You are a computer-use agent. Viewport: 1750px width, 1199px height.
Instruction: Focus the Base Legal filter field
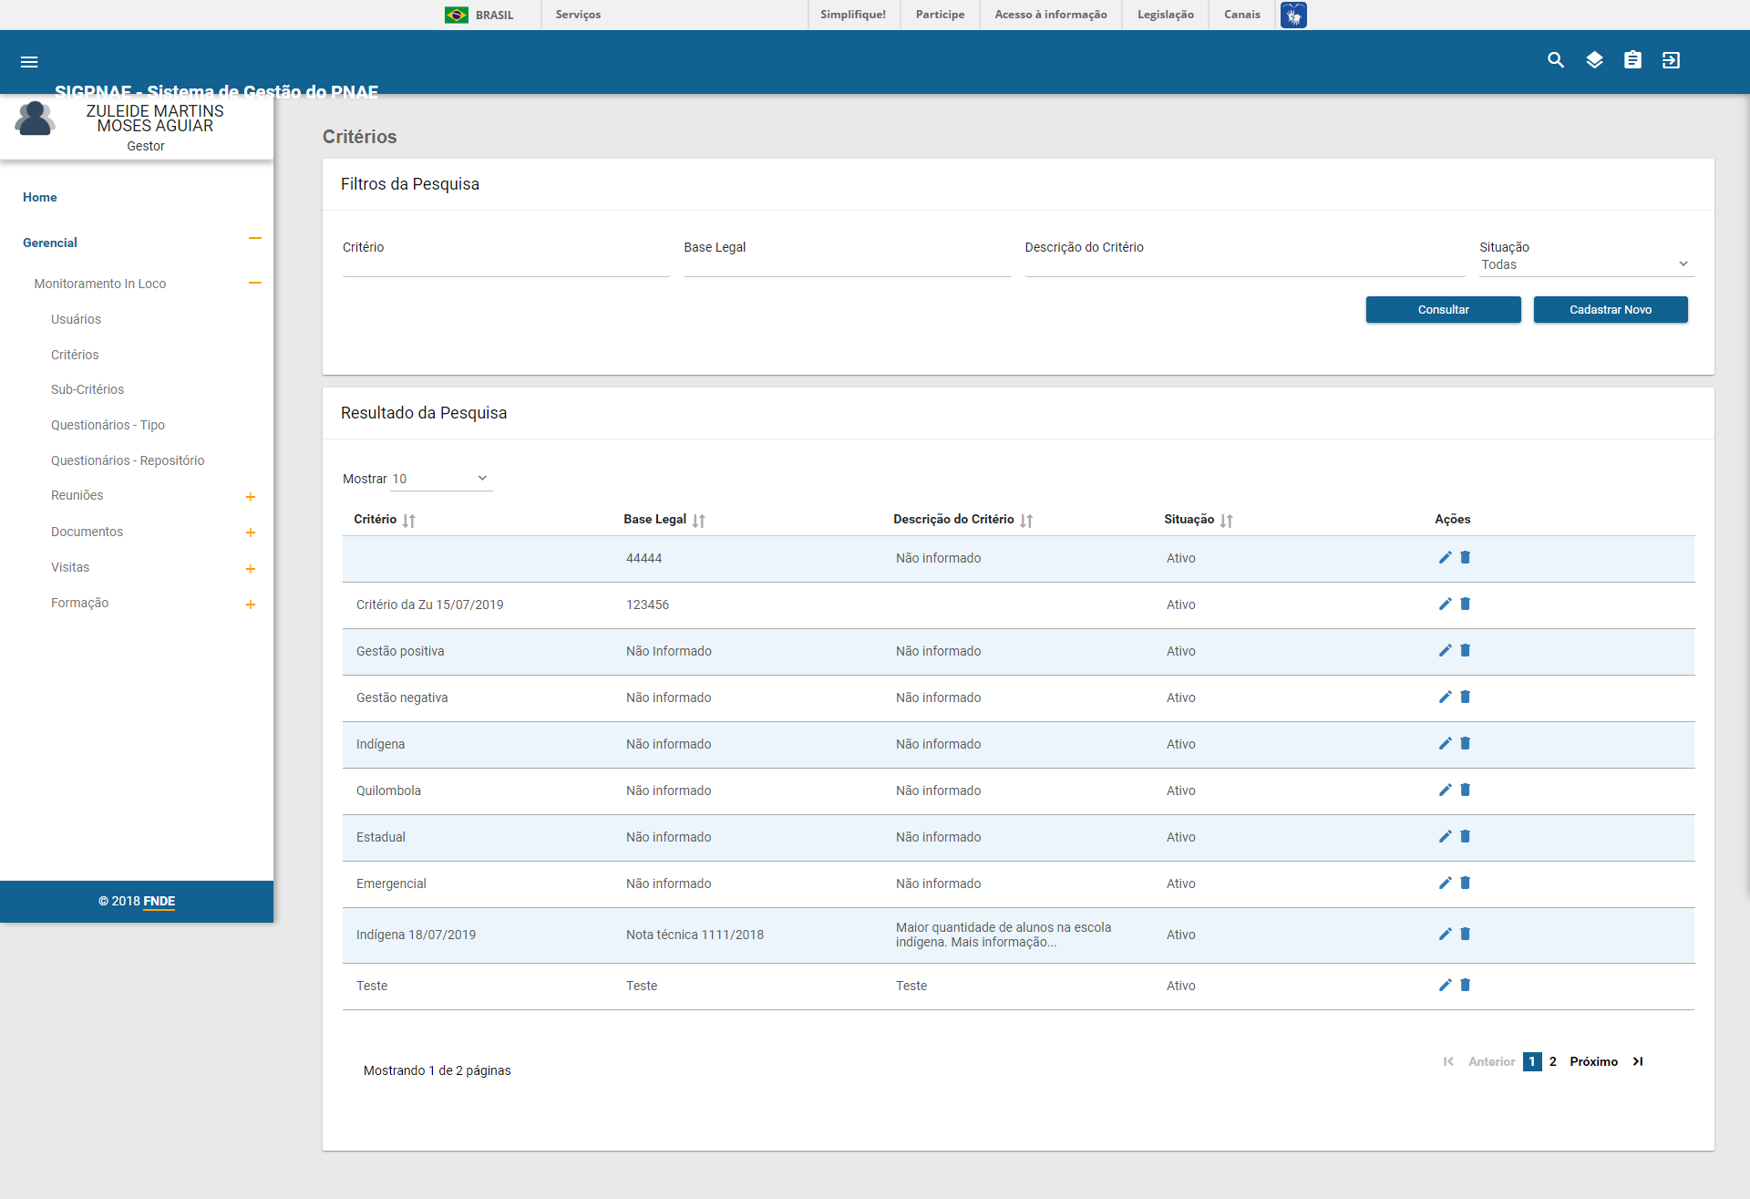tap(847, 264)
